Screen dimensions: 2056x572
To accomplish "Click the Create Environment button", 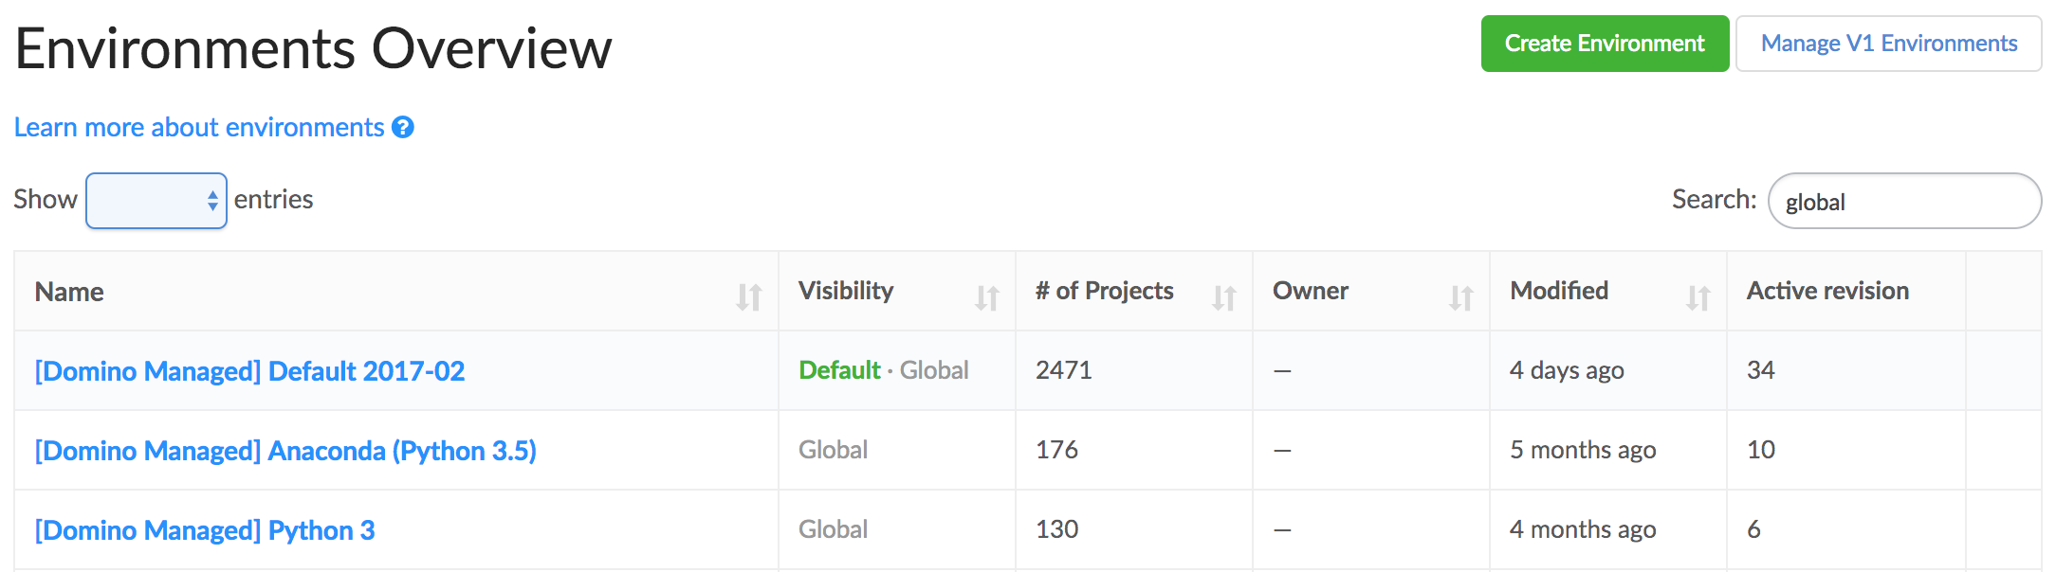I will coord(1605,44).
